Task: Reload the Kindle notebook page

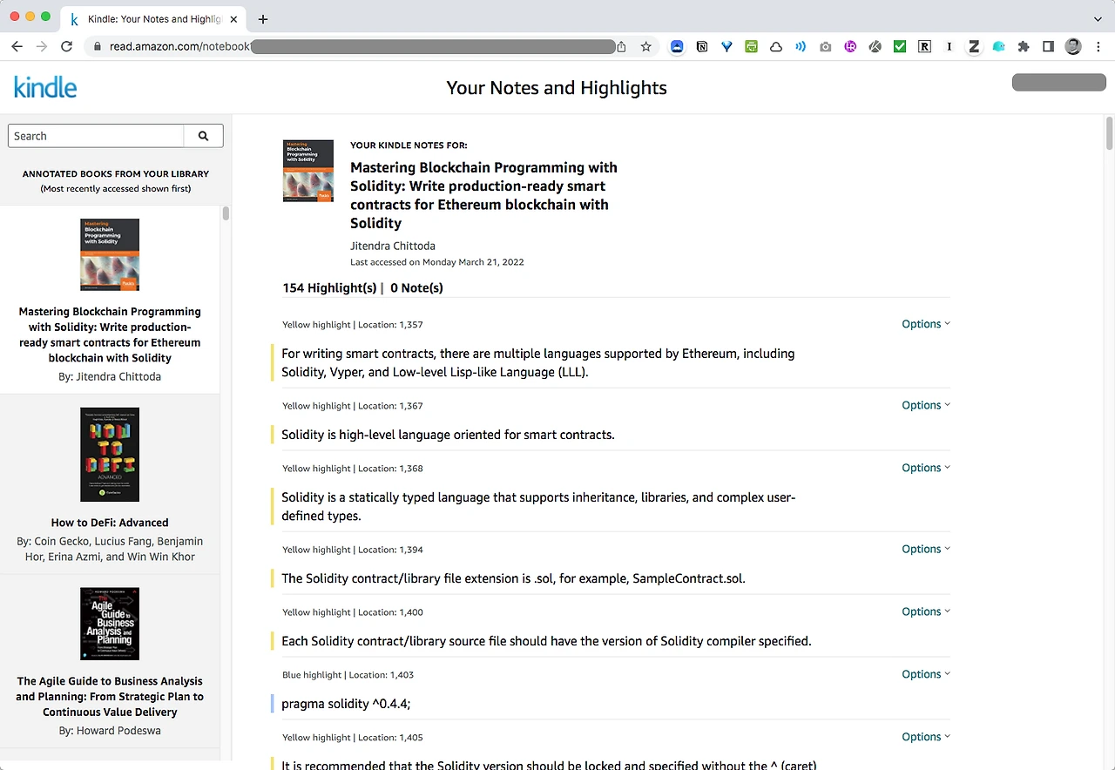Action: click(x=66, y=47)
